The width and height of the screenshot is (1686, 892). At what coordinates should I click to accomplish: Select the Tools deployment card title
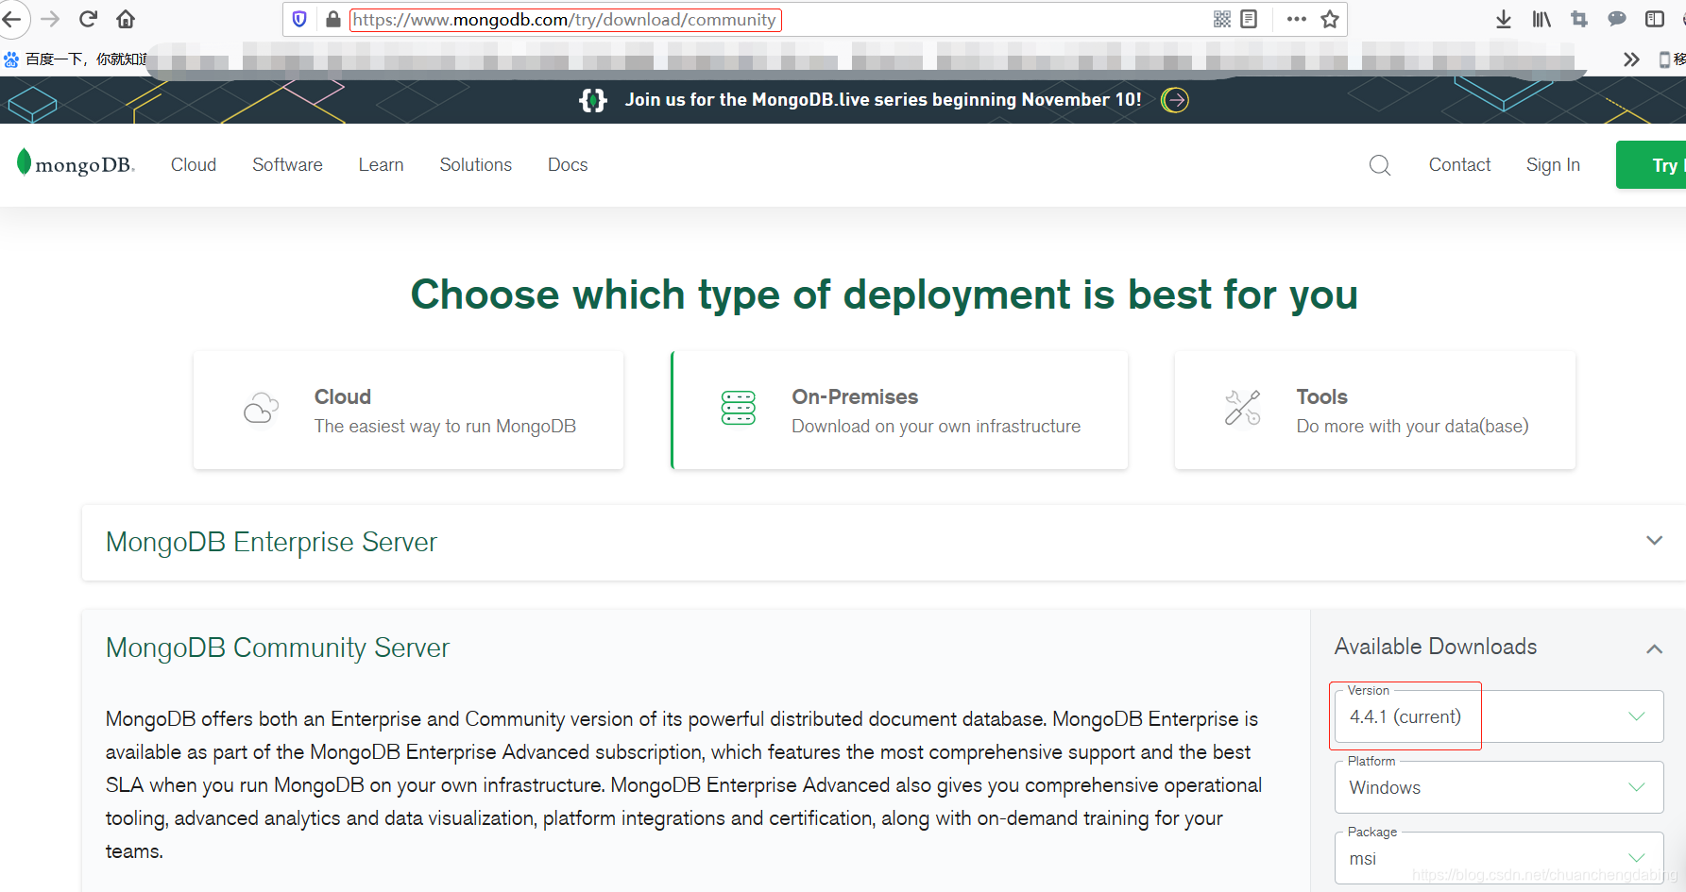point(1321,396)
